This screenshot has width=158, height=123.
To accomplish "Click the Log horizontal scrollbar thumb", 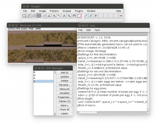I will pyautogui.click(x=88, y=113).
